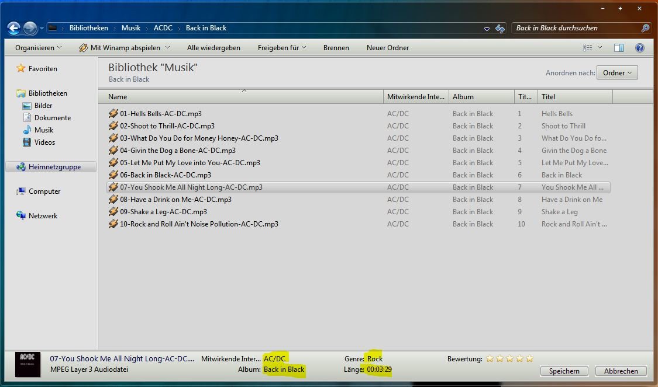Edit Genre value Rock in details pane
Image resolution: width=658 pixels, height=387 pixels.
(375, 358)
